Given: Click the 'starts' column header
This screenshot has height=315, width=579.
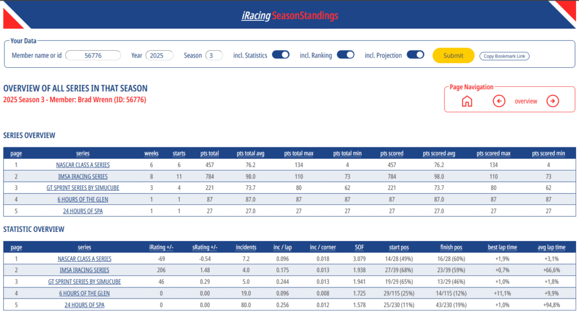Looking at the screenshot, I should (x=179, y=154).
